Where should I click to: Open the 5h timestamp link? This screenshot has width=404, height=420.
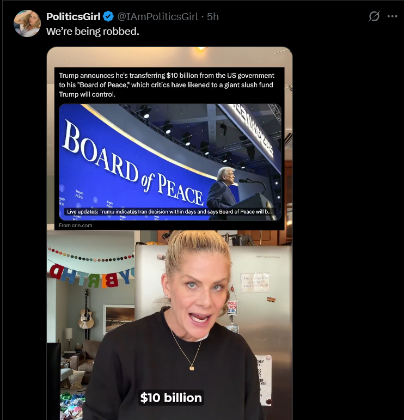click(213, 16)
